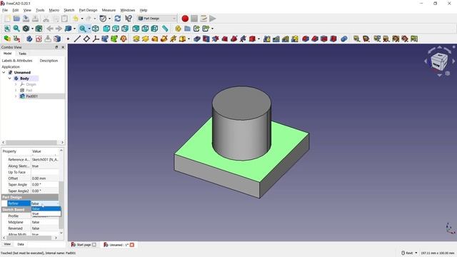Click the Revolution tool icon
This screenshot has width=457, height=257.
click(x=146, y=39)
